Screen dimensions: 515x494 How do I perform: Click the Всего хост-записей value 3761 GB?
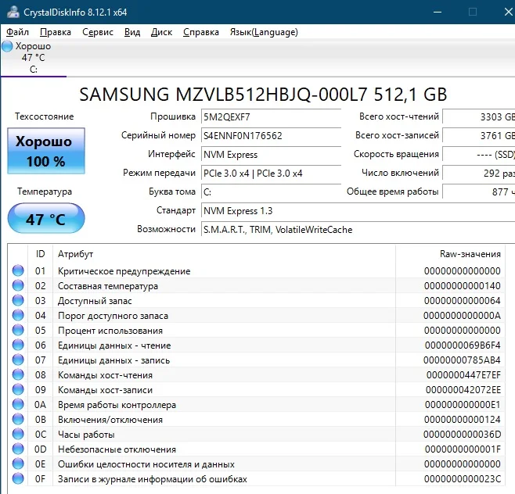[479, 135]
